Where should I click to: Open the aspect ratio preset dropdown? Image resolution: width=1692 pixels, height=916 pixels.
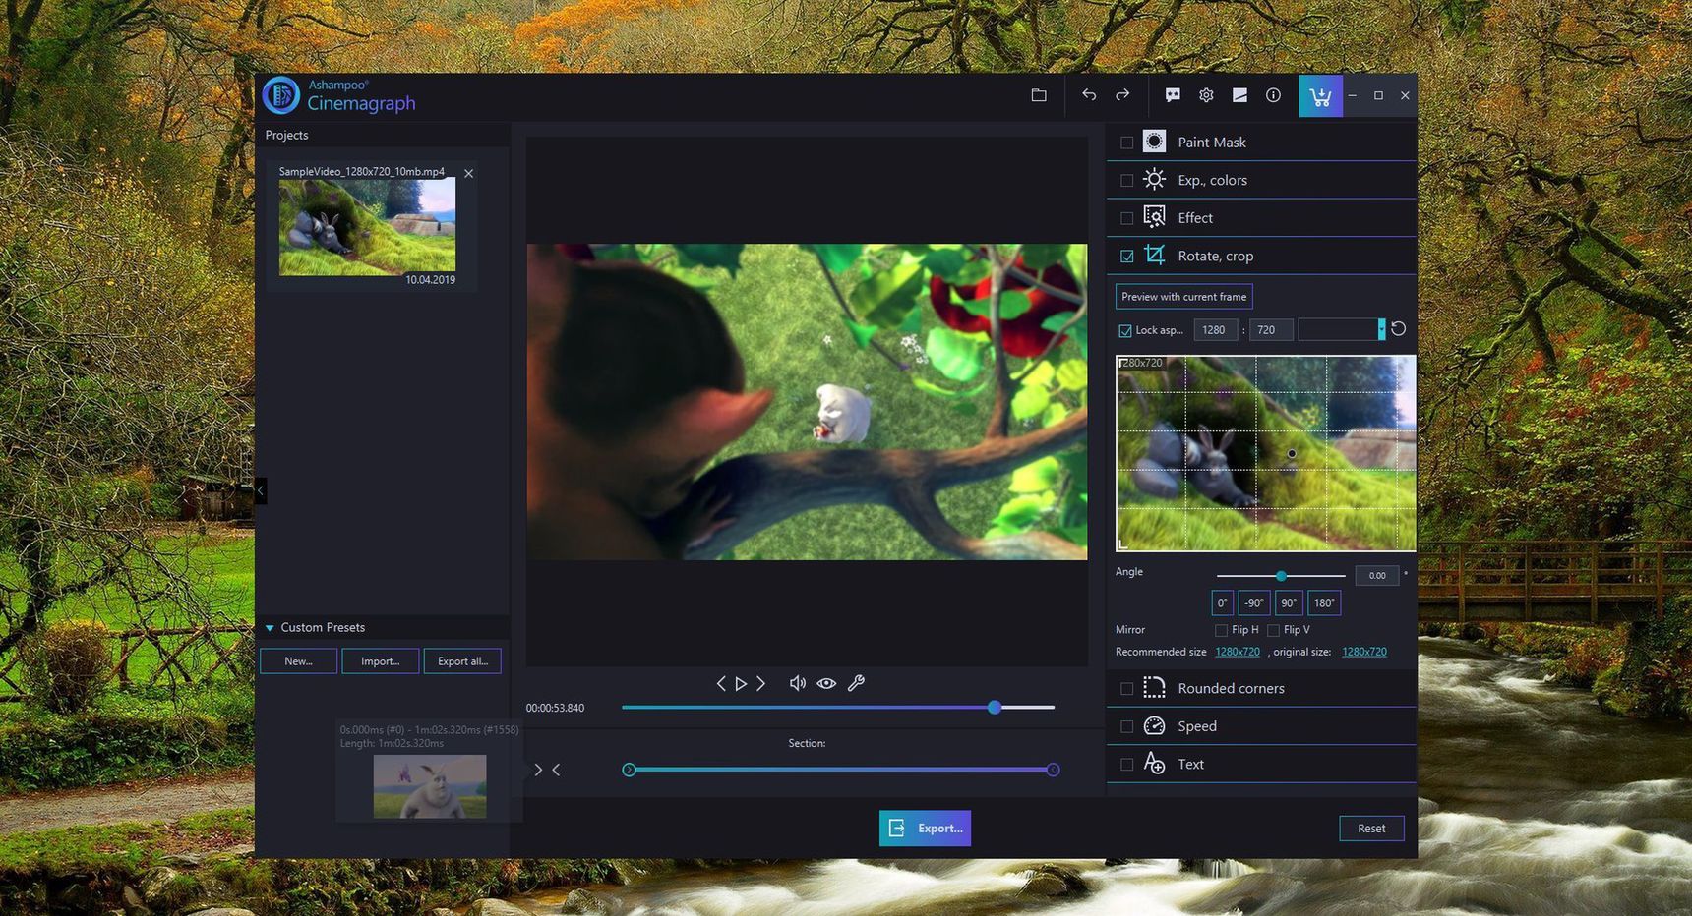(x=1381, y=329)
